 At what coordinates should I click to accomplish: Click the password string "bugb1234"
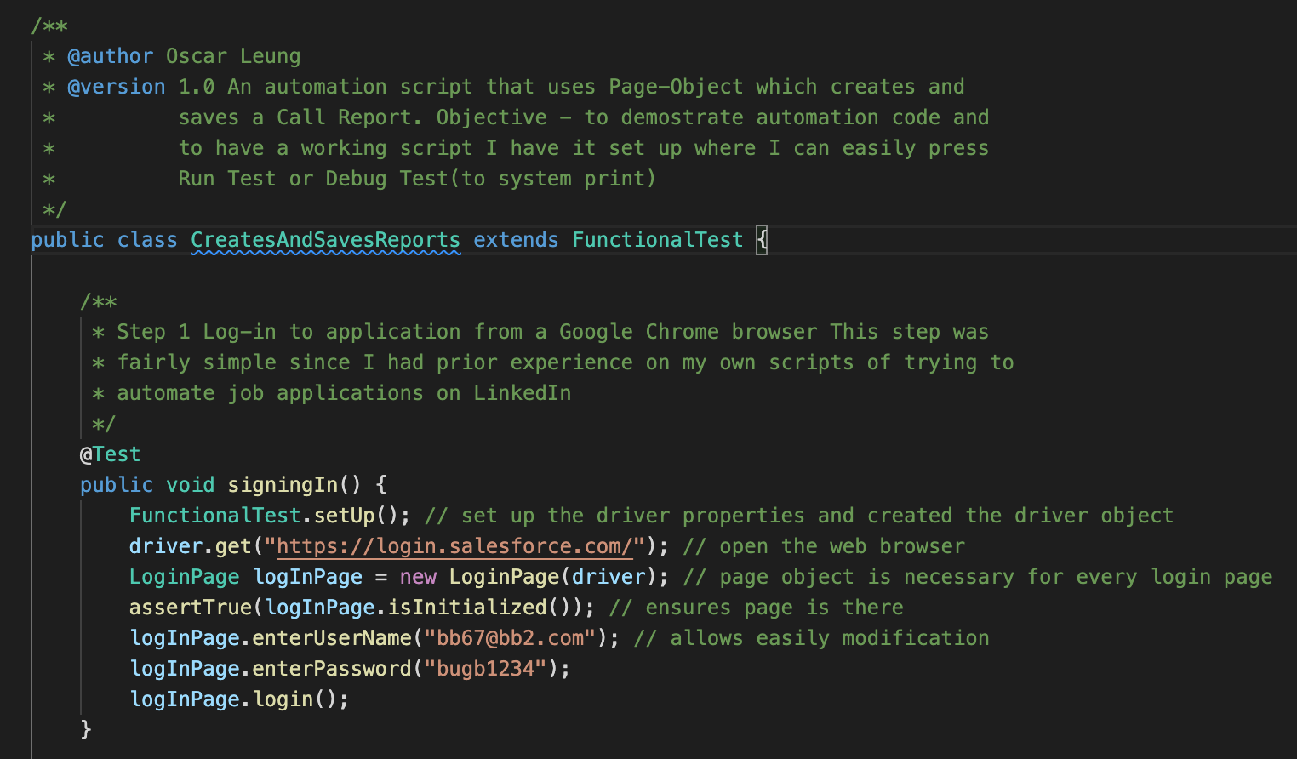tap(485, 669)
